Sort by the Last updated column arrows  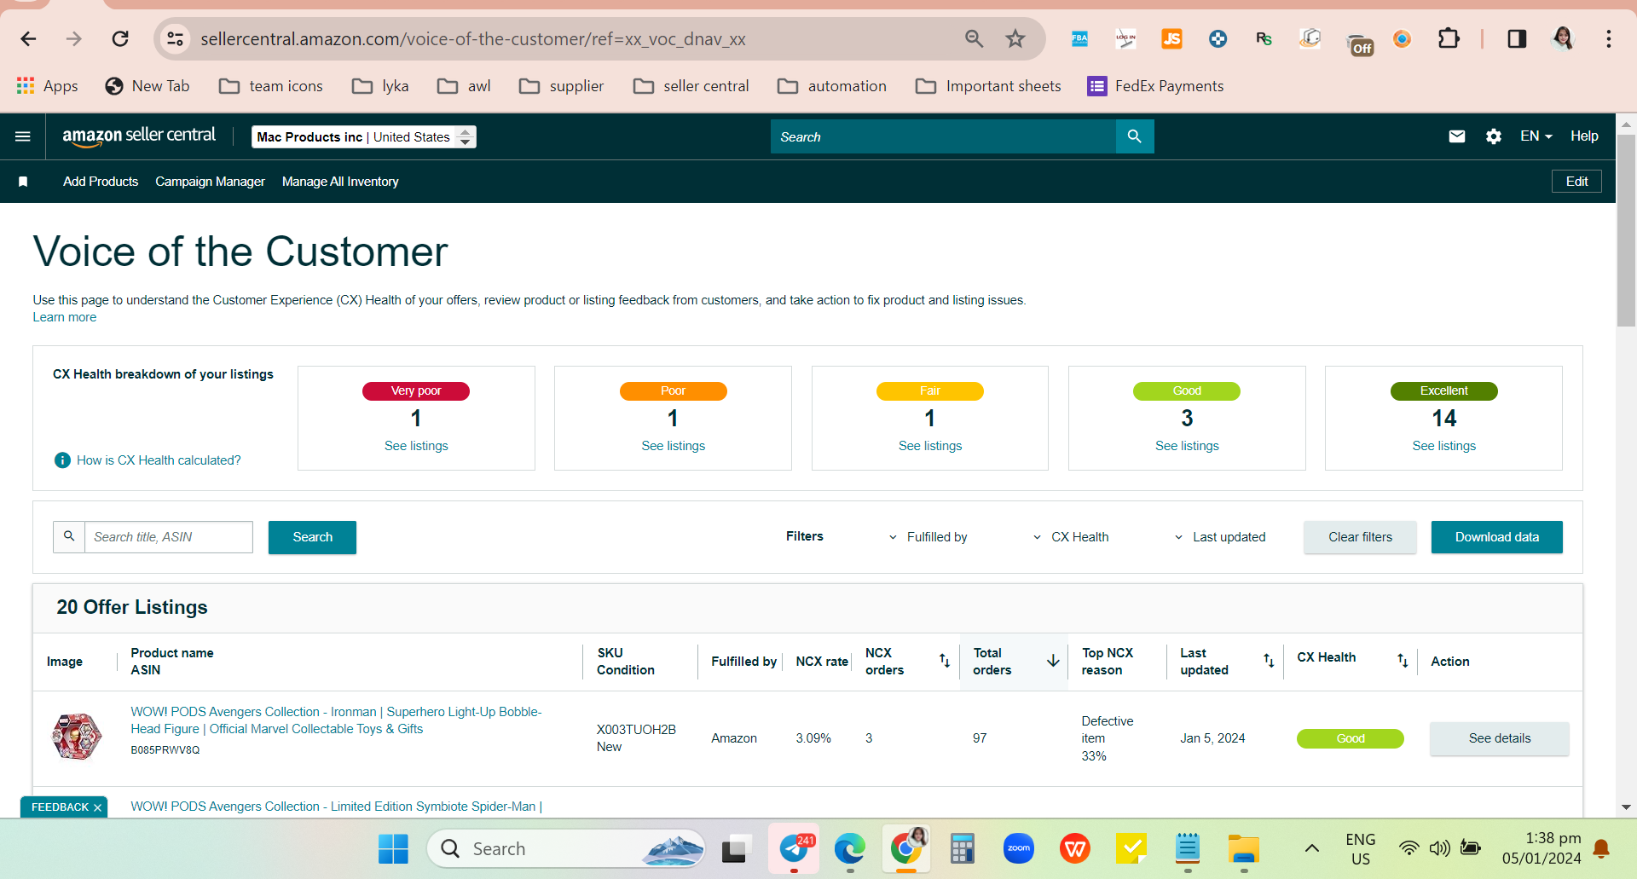(1269, 661)
